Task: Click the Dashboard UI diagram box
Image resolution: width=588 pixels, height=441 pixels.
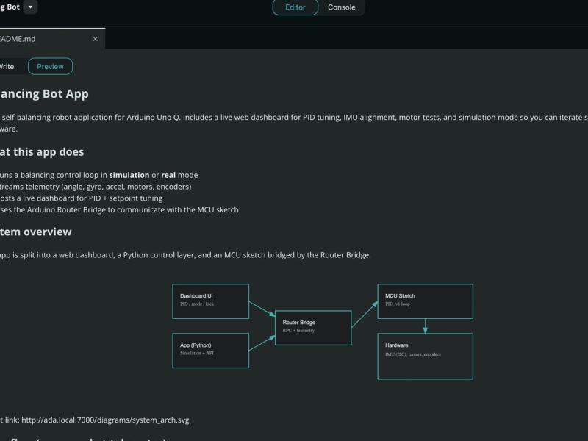Action: pyautogui.click(x=211, y=301)
